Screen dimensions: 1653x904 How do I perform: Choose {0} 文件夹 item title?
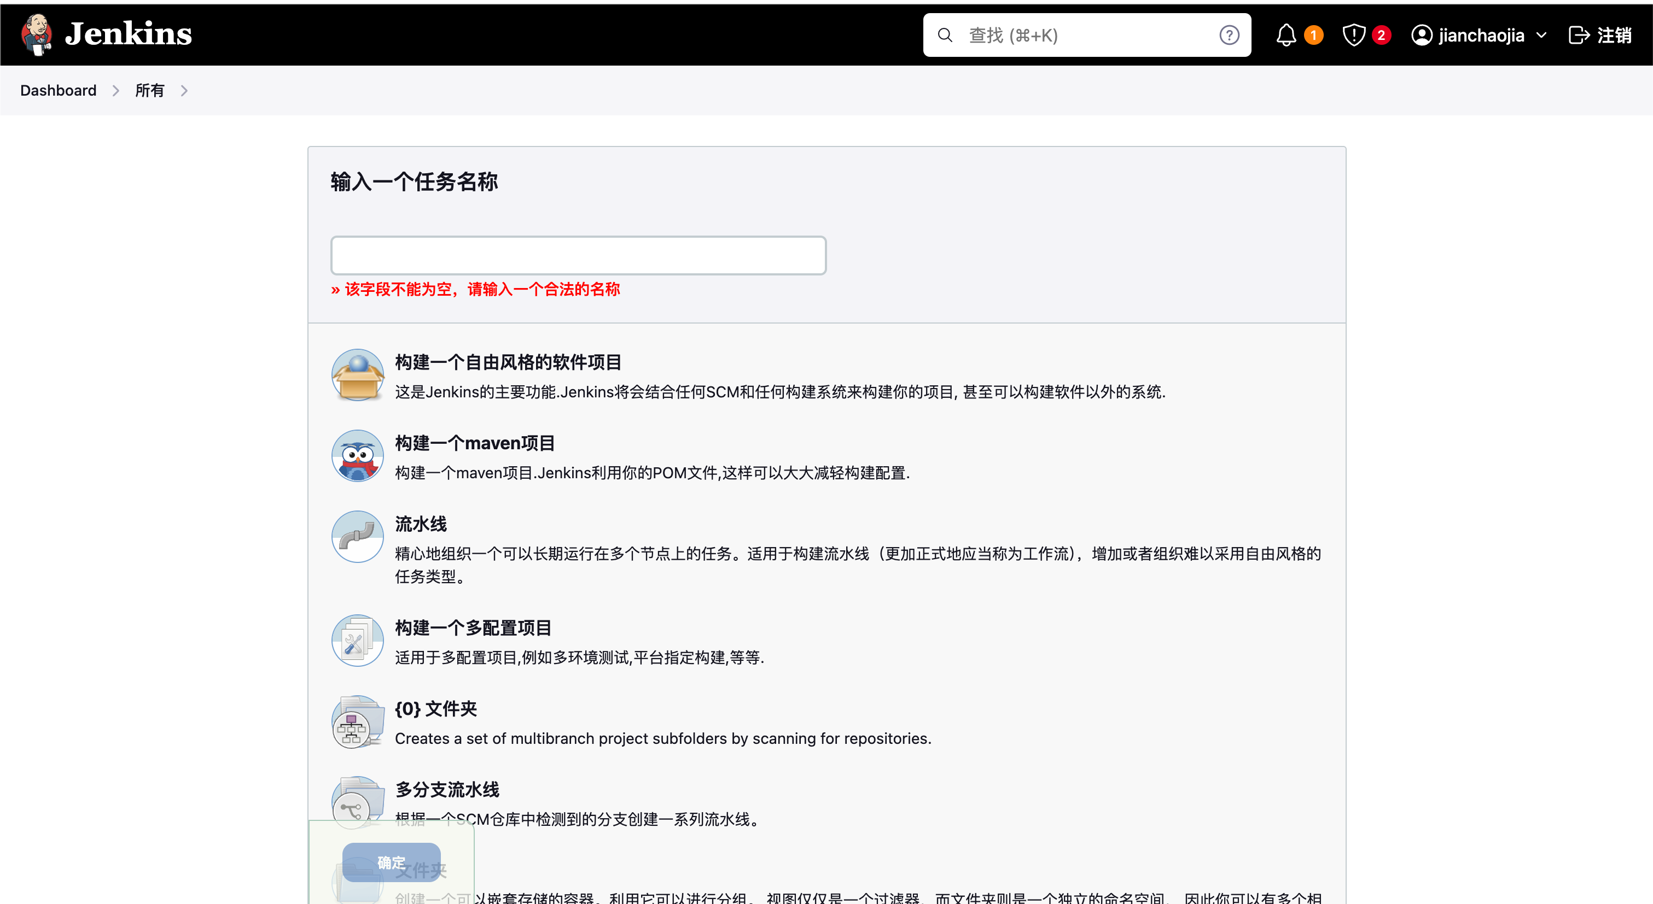coord(436,708)
